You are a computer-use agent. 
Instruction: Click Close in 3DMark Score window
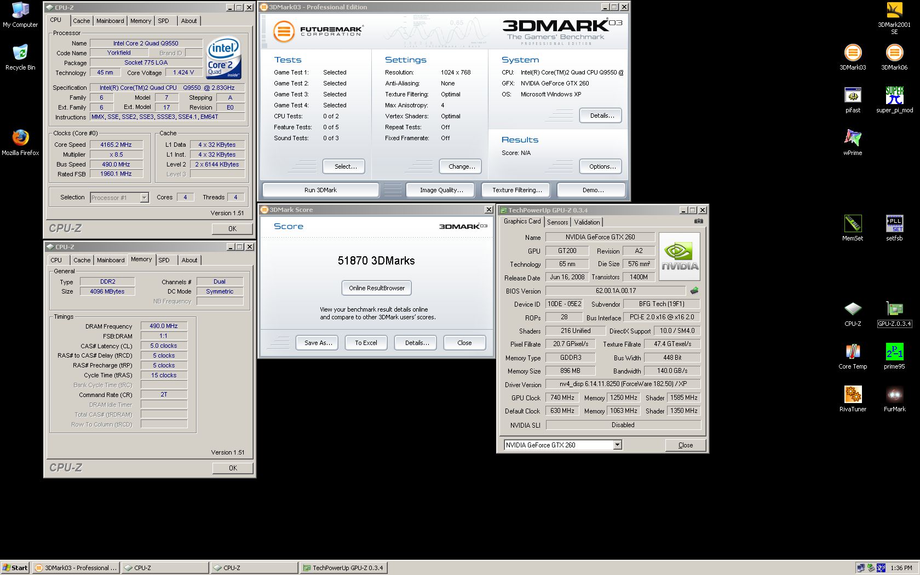(x=464, y=343)
